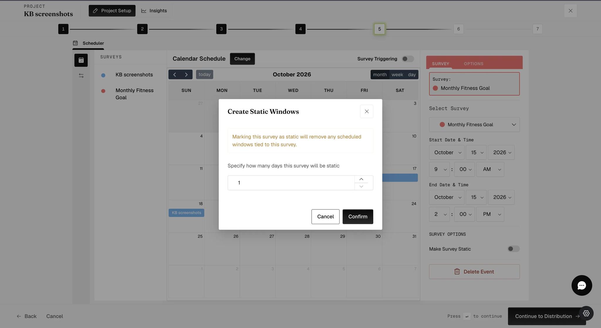Select the KB screenshots event on the 18th
The height and width of the screenshot is (328, 601).
click(x=186, y=213)
